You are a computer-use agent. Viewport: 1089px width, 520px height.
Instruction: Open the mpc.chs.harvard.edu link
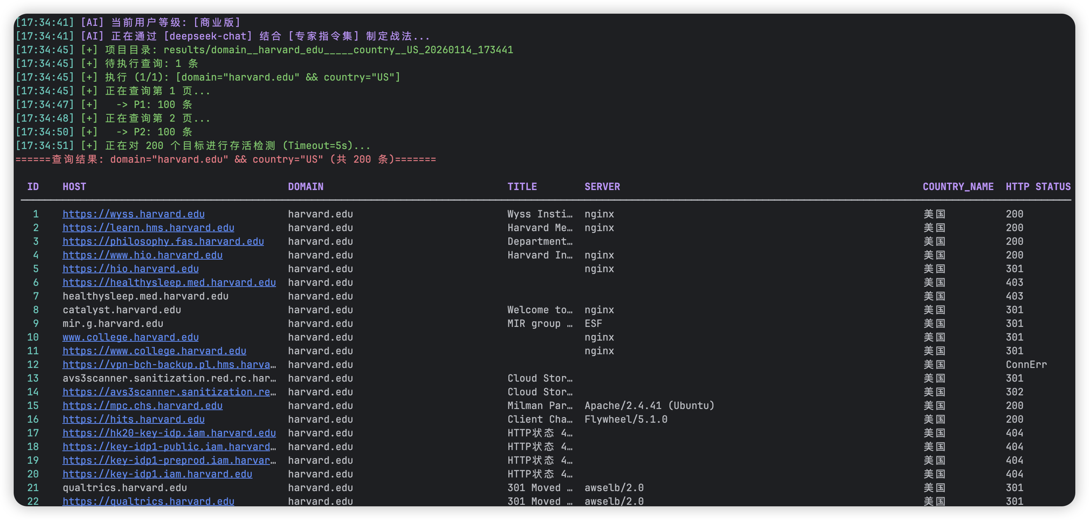pos(142,406)
